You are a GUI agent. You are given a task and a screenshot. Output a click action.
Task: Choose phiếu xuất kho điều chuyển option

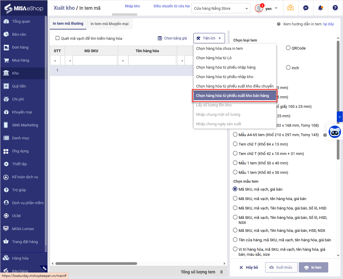[235, 86]
